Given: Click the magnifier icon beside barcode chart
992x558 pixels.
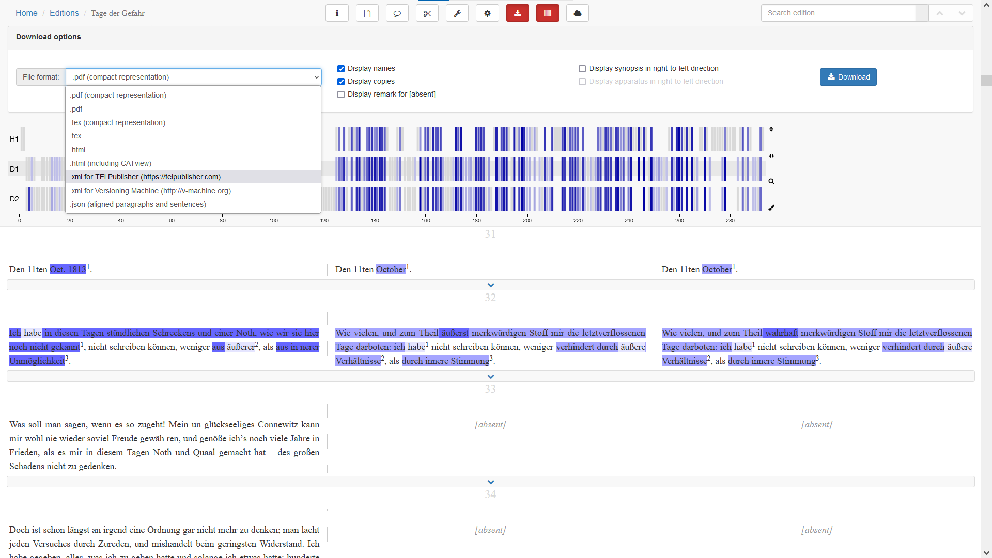Looking at the screenshot, I should (771, 182).
